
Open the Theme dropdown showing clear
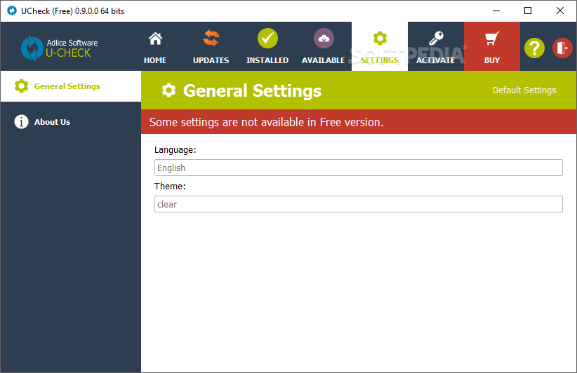click(359, 204)
